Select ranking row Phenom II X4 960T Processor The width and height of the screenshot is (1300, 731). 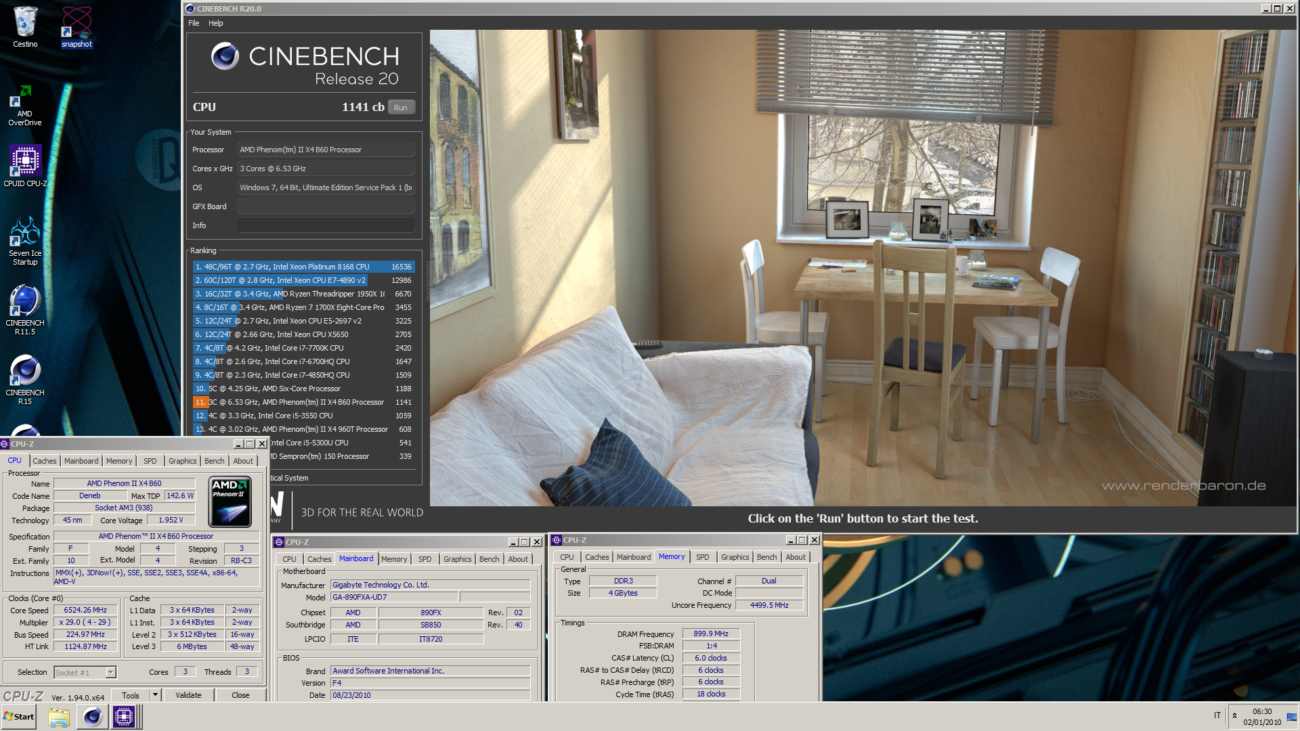tap(303, 429)
